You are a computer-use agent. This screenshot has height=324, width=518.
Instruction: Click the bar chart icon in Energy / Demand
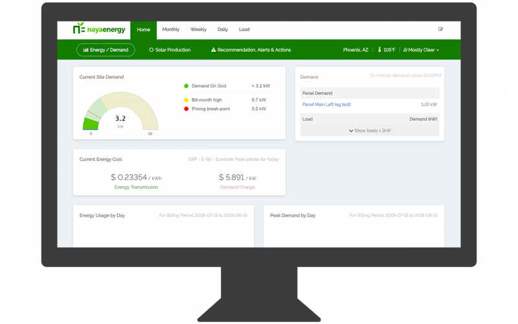(85, 50)
